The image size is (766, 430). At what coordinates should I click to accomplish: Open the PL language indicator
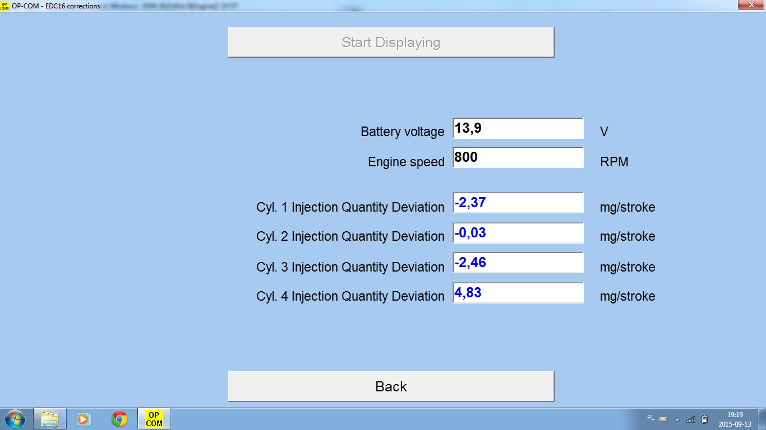[650, 418]
